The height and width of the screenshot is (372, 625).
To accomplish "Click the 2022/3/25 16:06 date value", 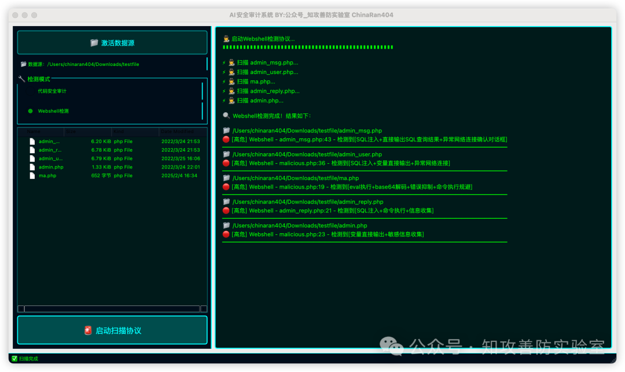I will pos(181,159).
